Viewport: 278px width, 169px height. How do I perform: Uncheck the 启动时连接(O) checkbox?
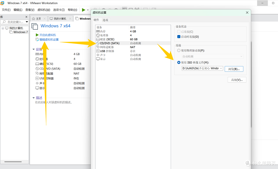tap(179, 37)
